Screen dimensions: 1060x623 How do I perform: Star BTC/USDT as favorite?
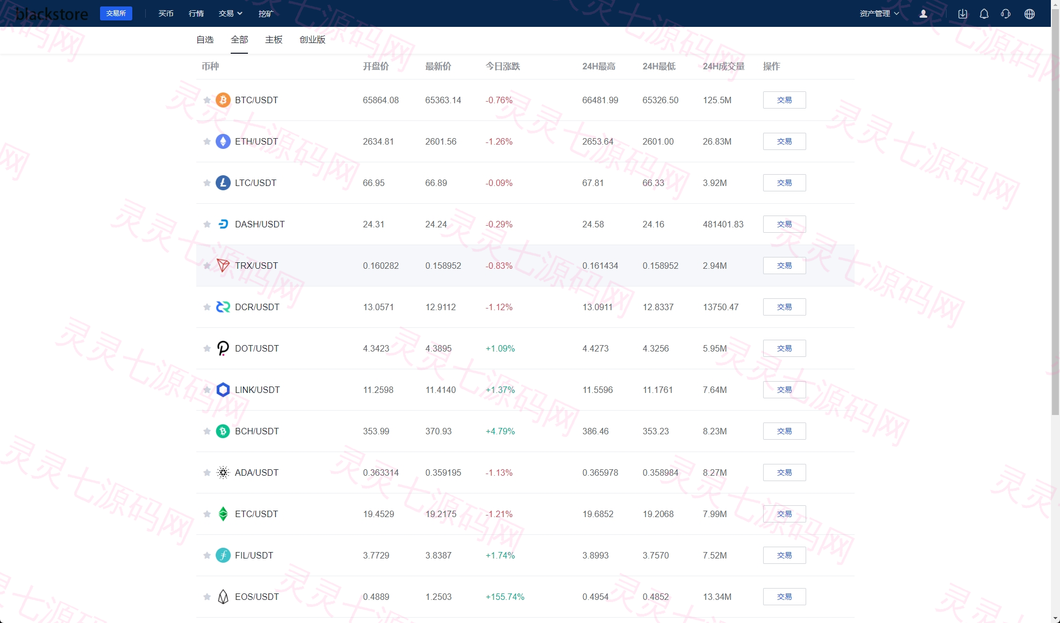pos(207,100)
